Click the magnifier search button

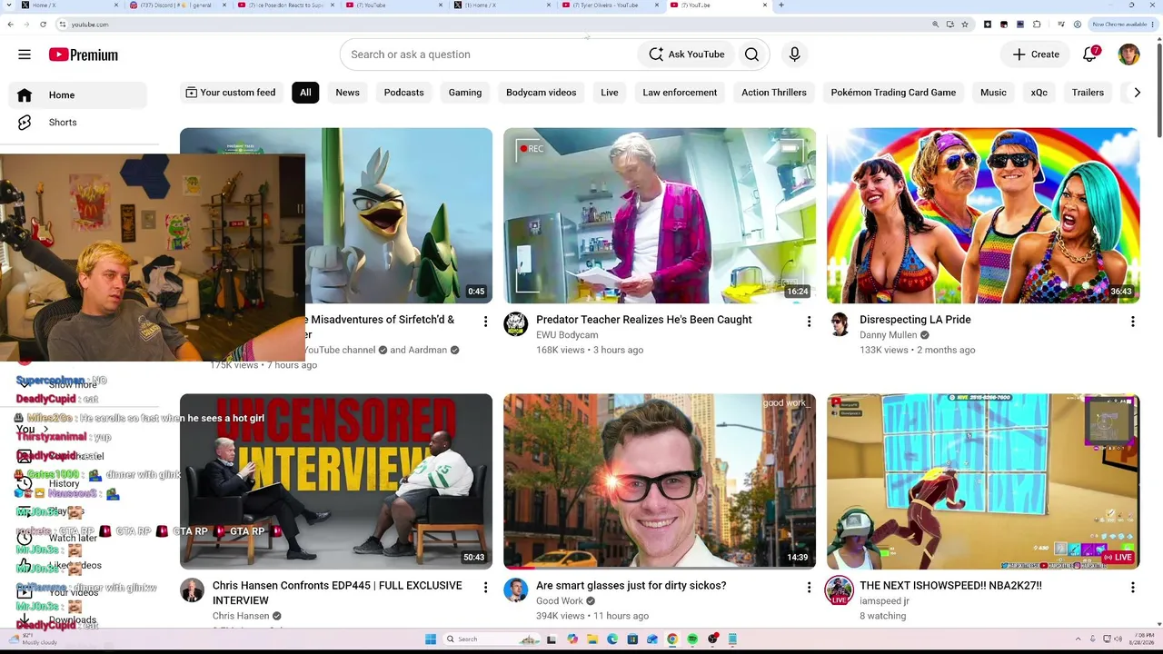751,54
